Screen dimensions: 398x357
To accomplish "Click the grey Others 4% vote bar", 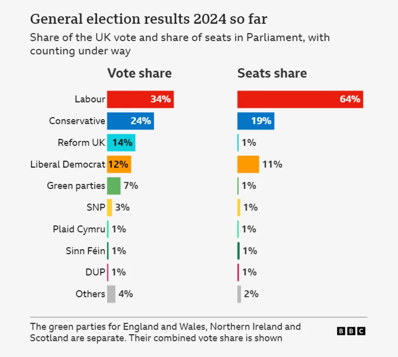I will pyautogui.click(x=111, y=294).
